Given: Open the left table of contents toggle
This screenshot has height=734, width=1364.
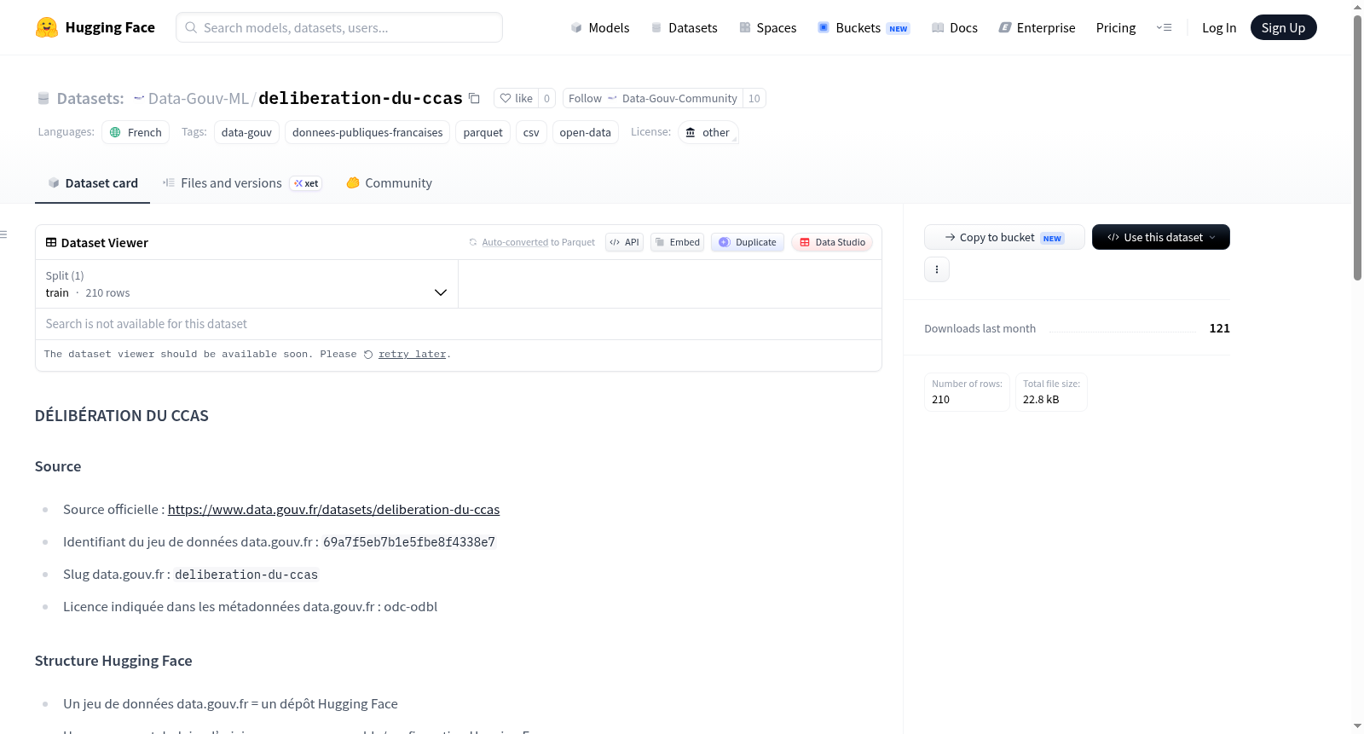Looking at the screenshot, I should pyautogui.click(x=4, y=234).
